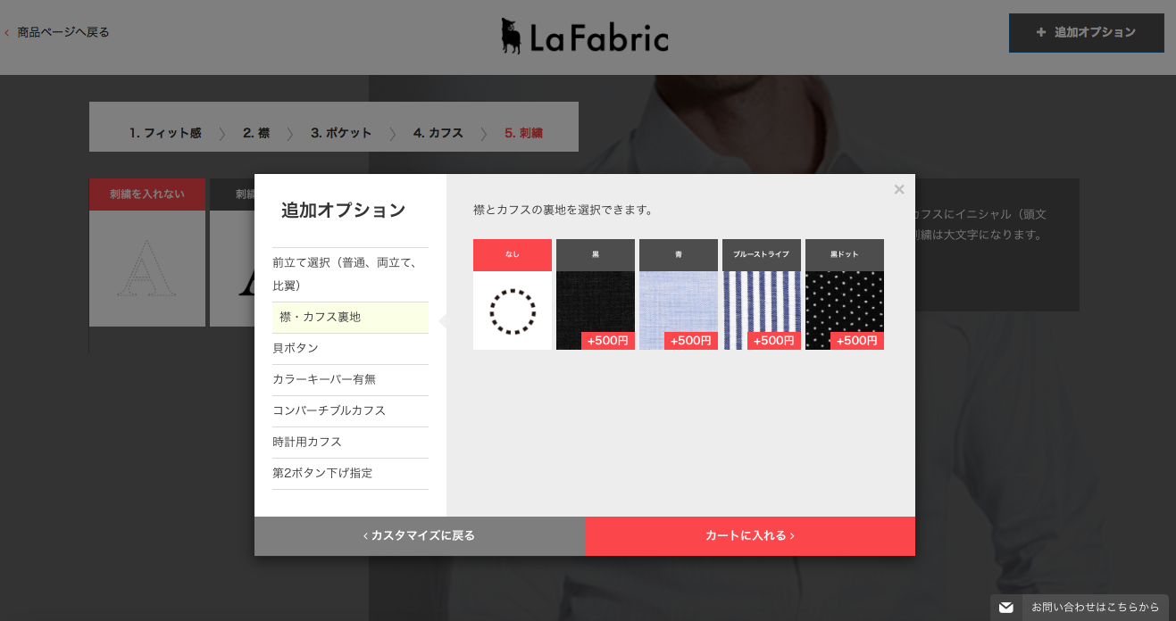Click カスタマイズに戻る button
Screen dimensions: 1176x621
(420, 536)
